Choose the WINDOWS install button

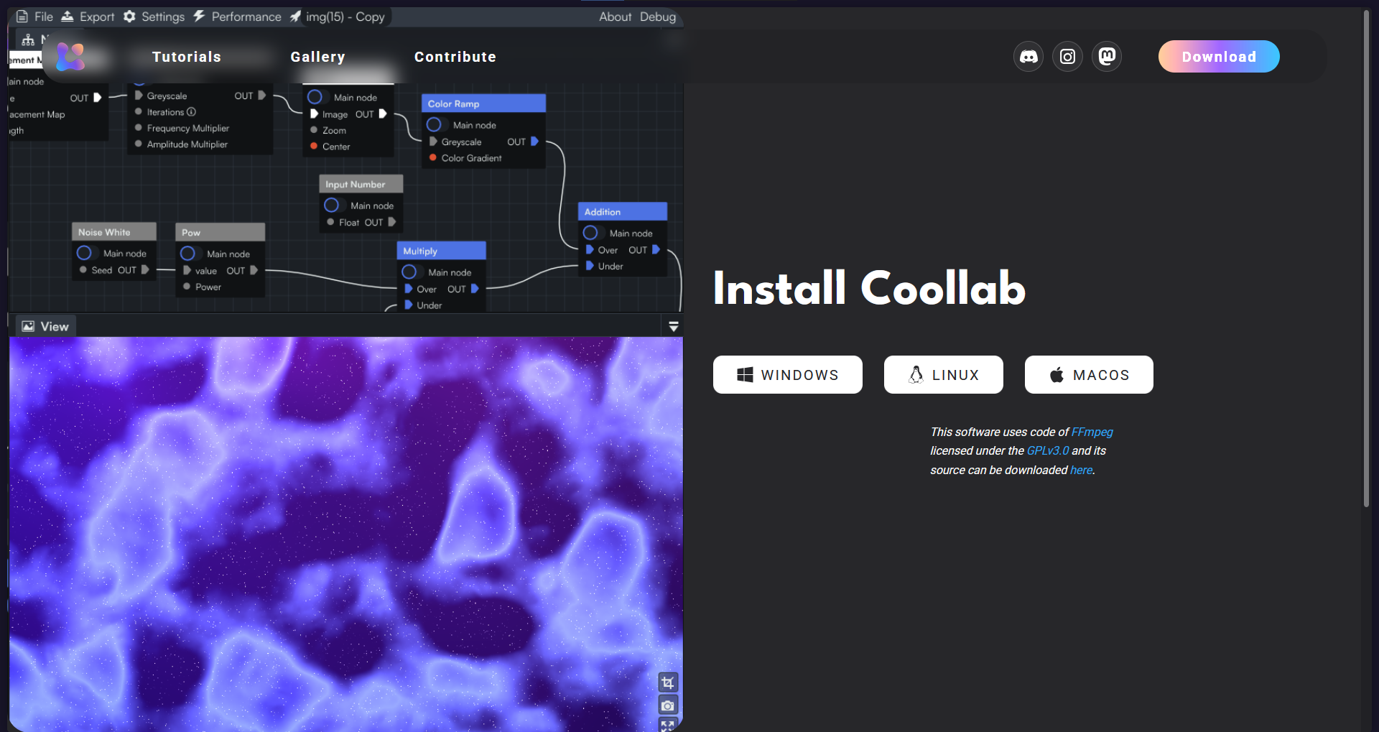[x=788, y=375]
